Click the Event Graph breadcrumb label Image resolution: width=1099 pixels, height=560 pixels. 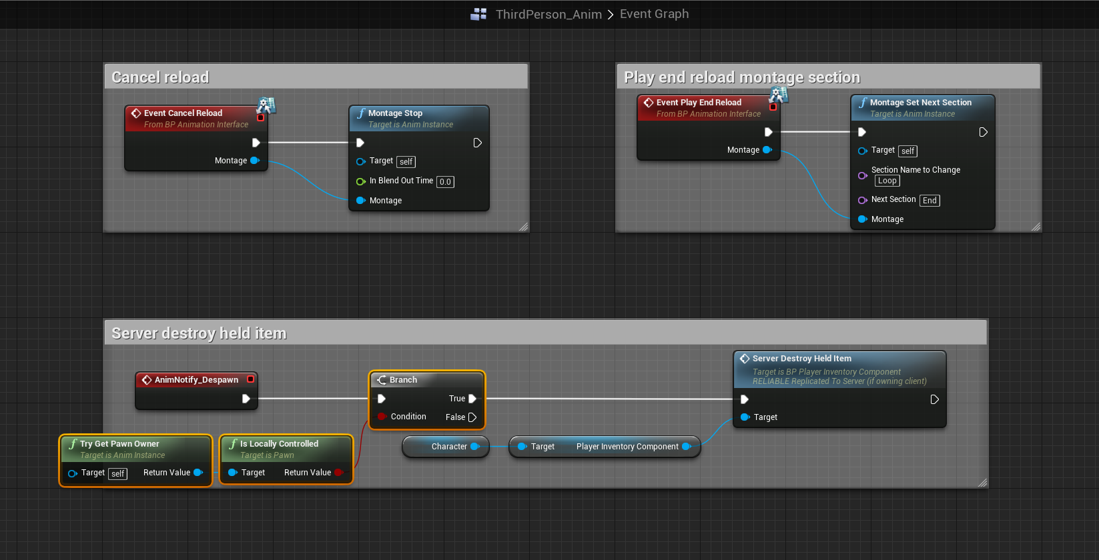click(x=654, y=14)
